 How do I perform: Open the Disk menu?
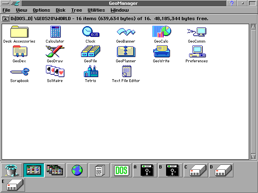click(60, 10)
